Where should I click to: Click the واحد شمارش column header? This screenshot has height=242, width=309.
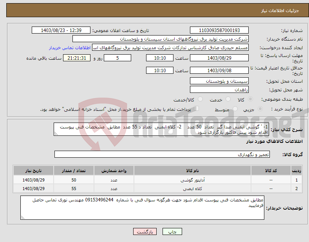[x=114, y=171]
